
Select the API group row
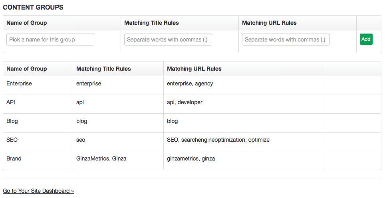pos(192,104)
